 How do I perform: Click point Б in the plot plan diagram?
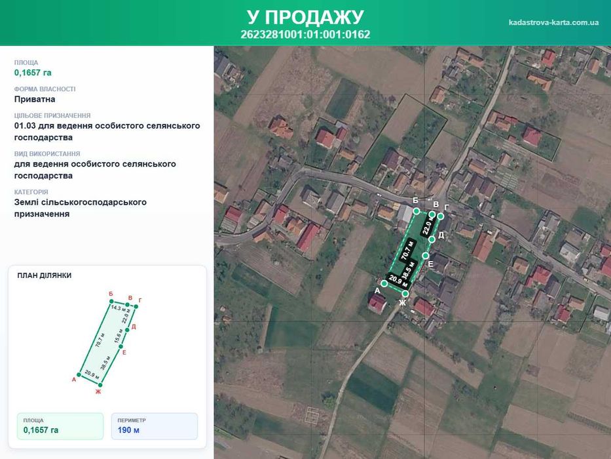point(111,302)
